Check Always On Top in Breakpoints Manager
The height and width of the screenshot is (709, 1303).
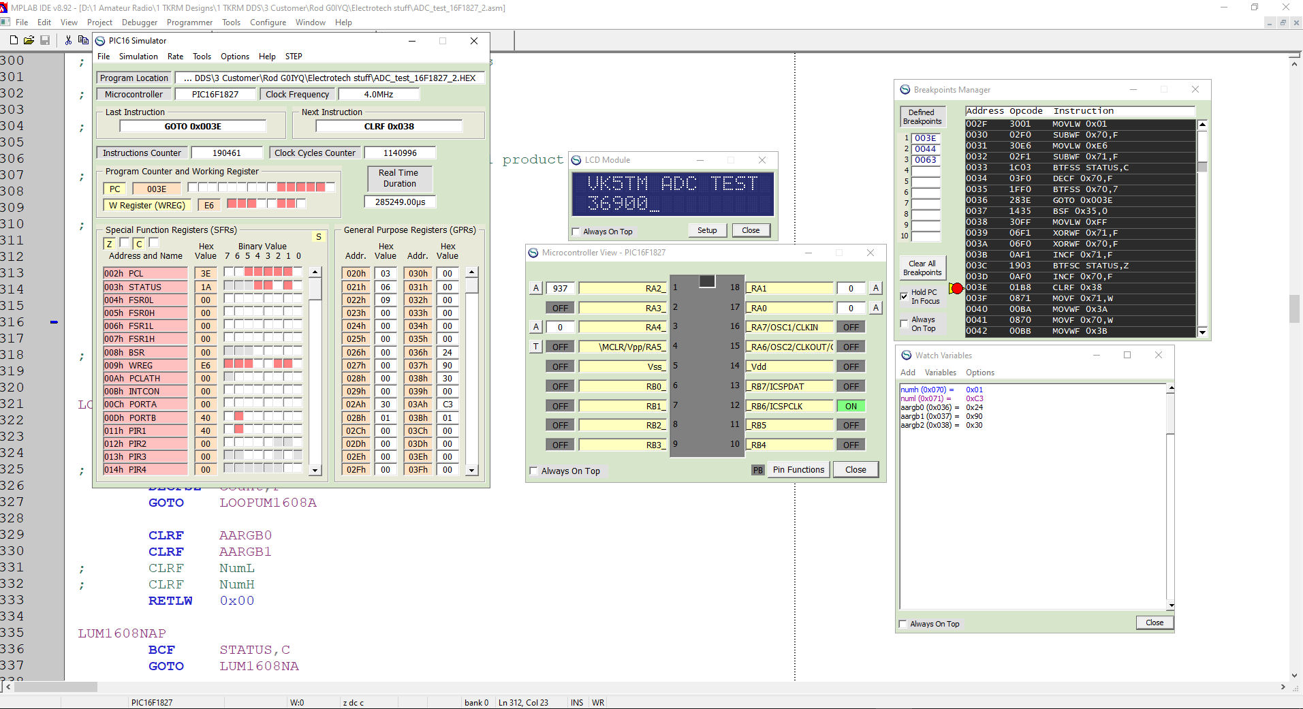click(x=905, y=324)
